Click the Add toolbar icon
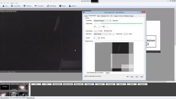176x99 pixels. click(3, 6)
